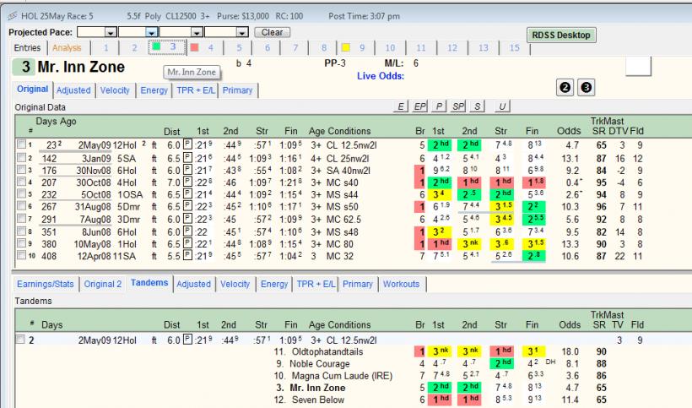692x408 pixels.
Task: Click the yellow square marker on horse tab 9
Action: coord(345,47)
